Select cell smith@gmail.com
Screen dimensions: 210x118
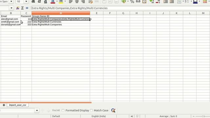11,22
